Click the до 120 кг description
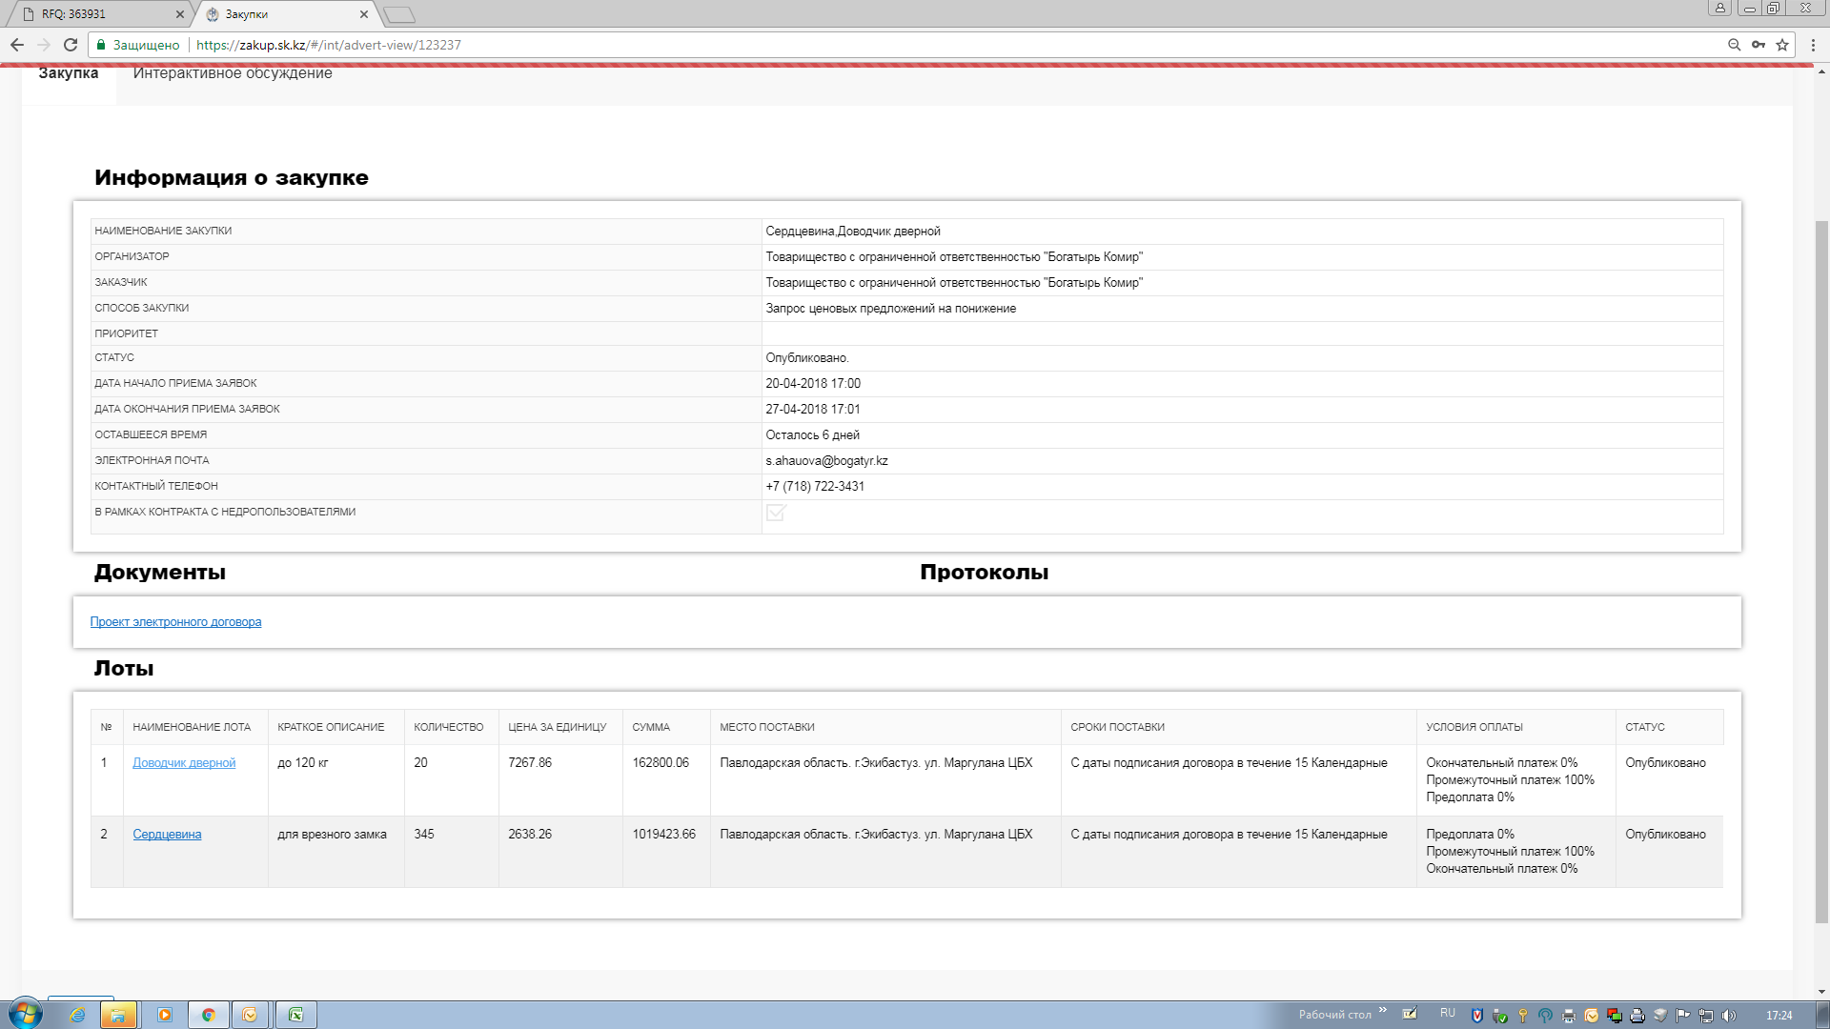1830x1029 pixels. click(302, 763)
